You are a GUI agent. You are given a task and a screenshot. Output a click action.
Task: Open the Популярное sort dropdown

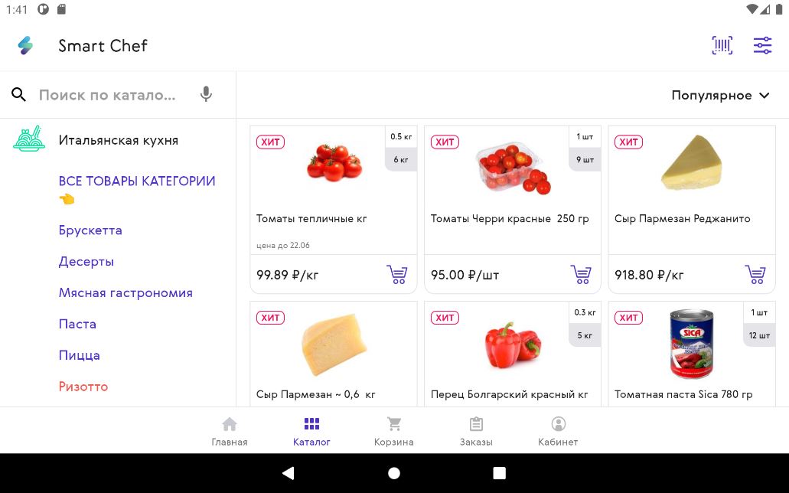(719, 95)
